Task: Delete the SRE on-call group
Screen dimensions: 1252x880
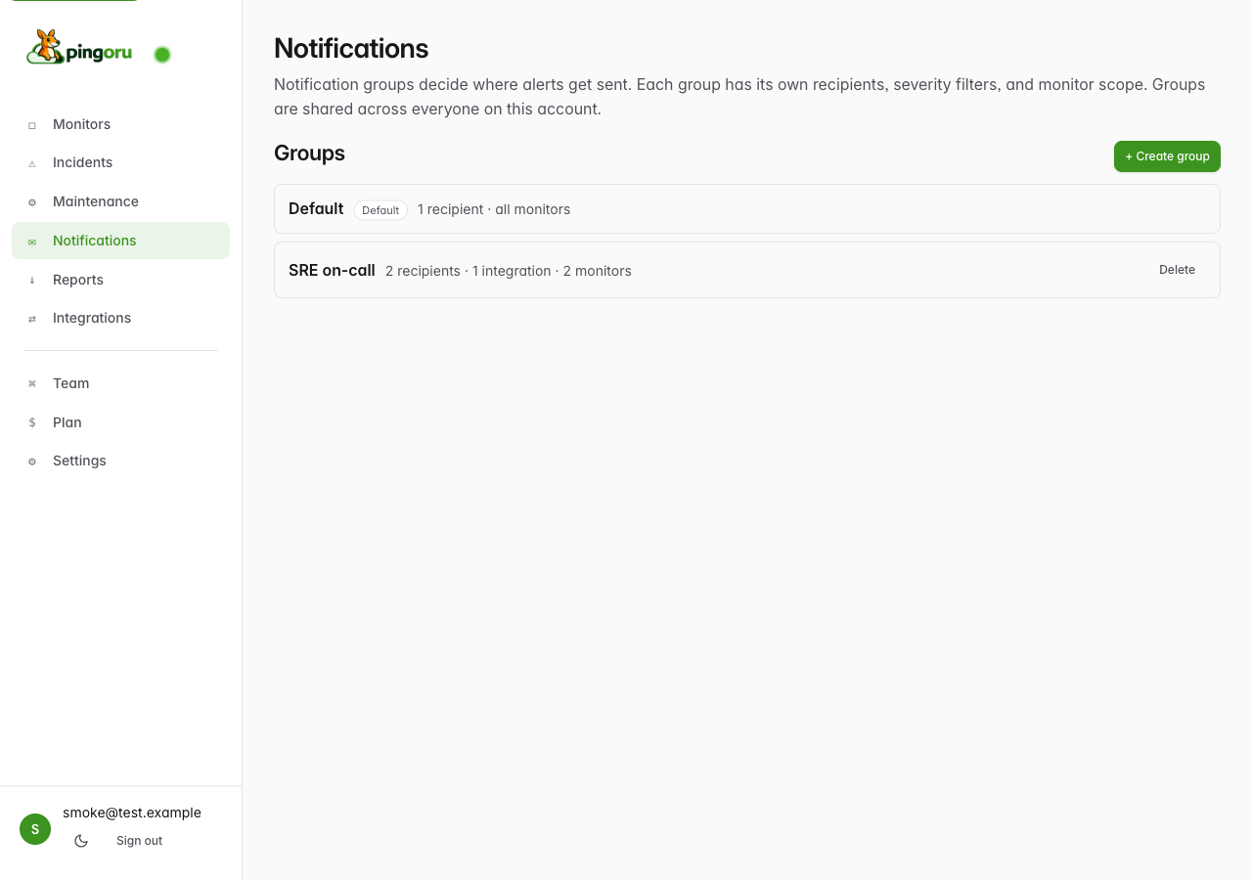Action: (1176, 269)
